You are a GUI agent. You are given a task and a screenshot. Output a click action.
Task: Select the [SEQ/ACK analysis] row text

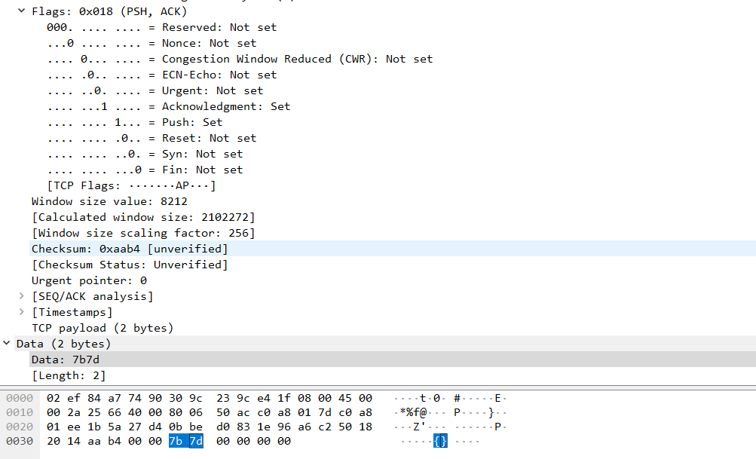click(93, 296)
